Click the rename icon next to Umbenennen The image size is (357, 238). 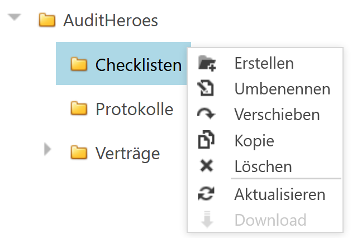click(206, 88)
